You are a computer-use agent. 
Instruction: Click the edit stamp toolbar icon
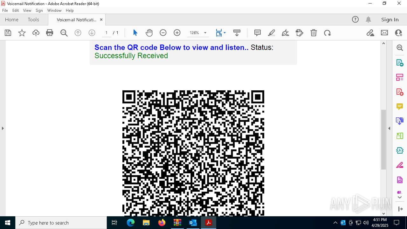[300, 33]
